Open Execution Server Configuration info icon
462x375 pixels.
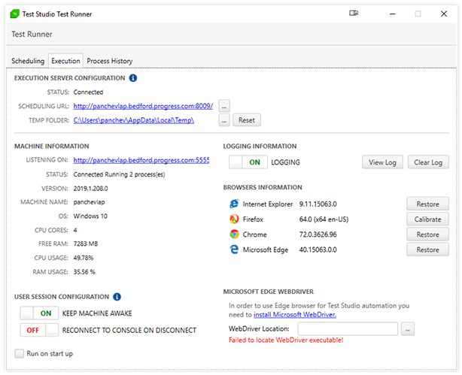133,78
